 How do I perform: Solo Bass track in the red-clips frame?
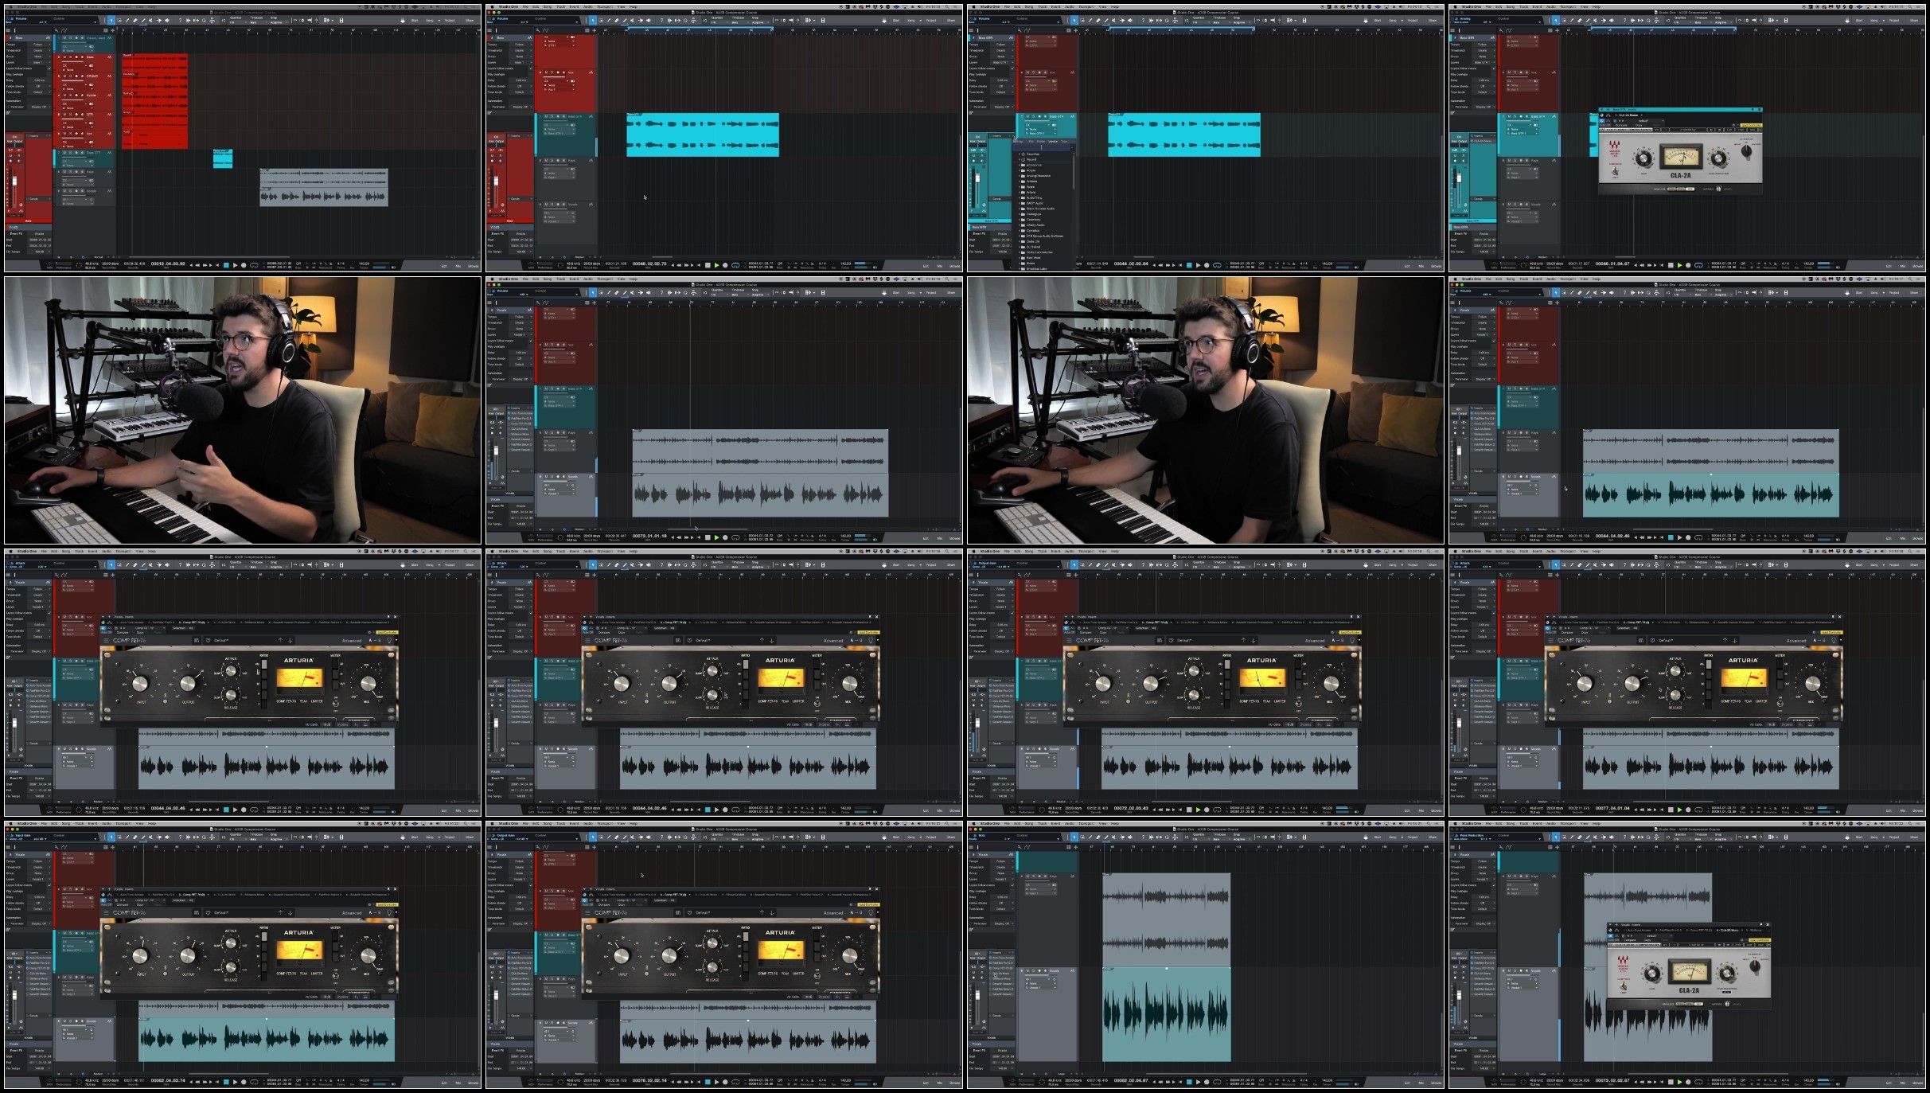[70, 57]
